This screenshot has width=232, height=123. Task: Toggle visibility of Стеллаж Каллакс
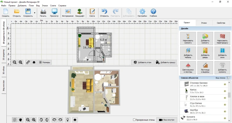click(x=225, y=84)
